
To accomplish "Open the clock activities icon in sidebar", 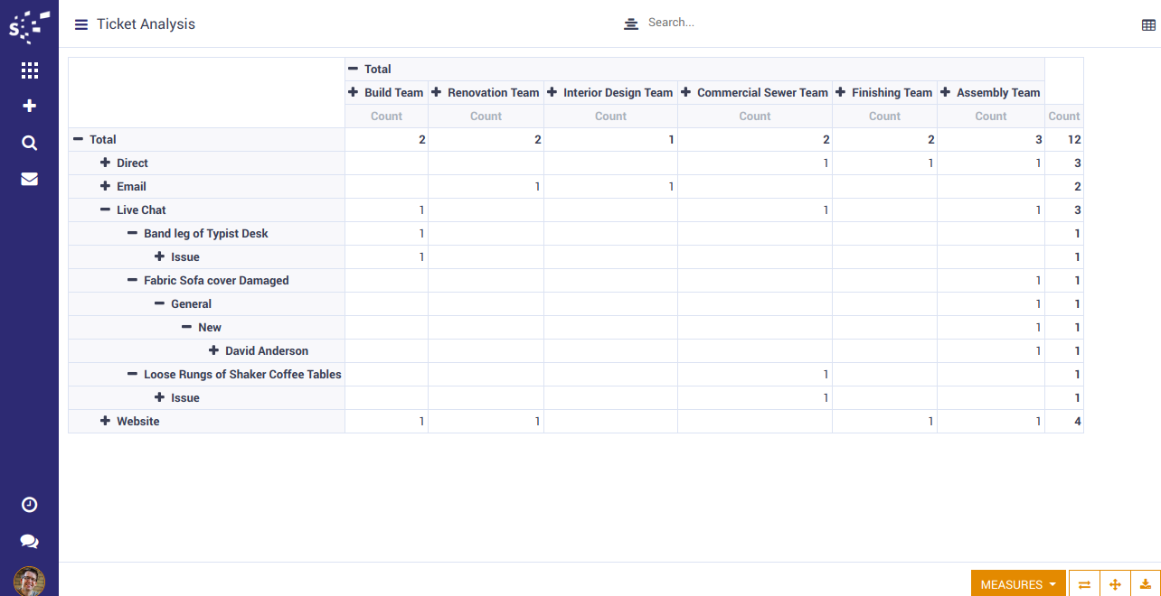I will pos(29,505).
